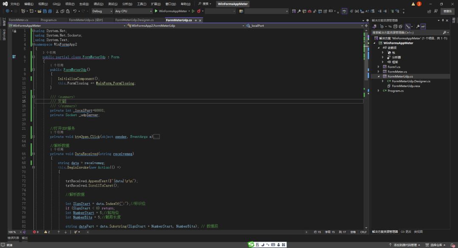458x248 pixels.
Task: Start debugging with green WinFormsAppMeter play button
Action: (x=156, y=11)
